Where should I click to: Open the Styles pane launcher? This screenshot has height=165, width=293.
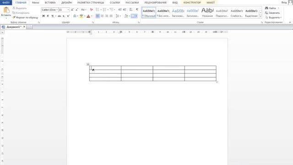click(262, 22)
